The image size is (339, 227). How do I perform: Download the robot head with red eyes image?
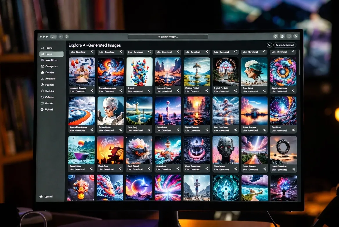point(224,170)
